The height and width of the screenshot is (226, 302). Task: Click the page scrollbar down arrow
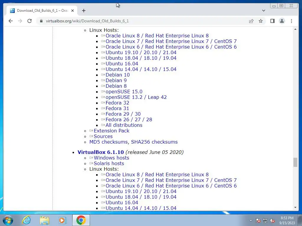pyautogui.click(x=295, y=207)
